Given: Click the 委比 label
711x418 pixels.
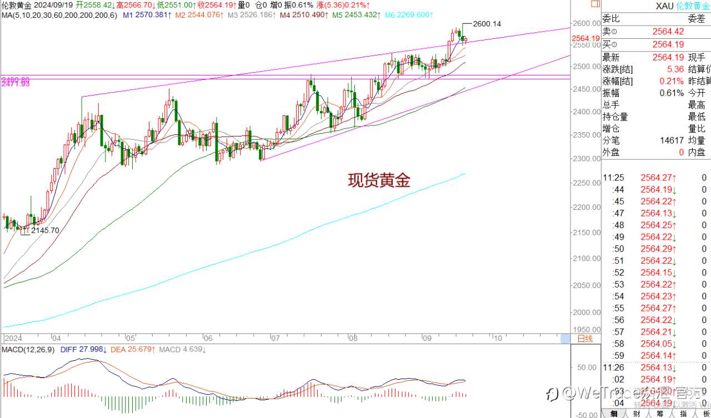Looking at the screenshot, I should [x=611, y=19].
